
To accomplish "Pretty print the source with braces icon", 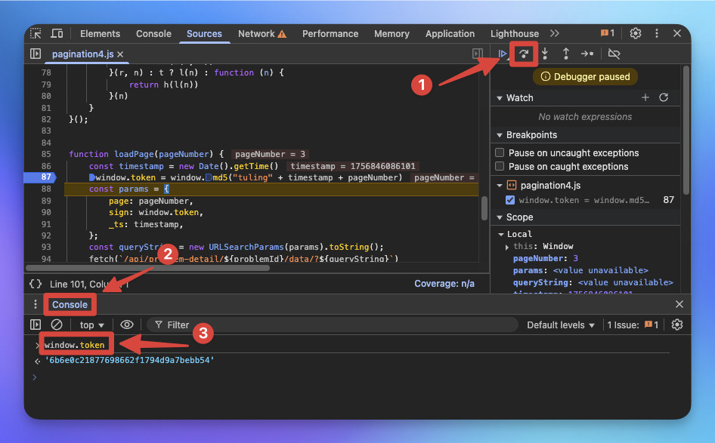I will click(36, 284).
